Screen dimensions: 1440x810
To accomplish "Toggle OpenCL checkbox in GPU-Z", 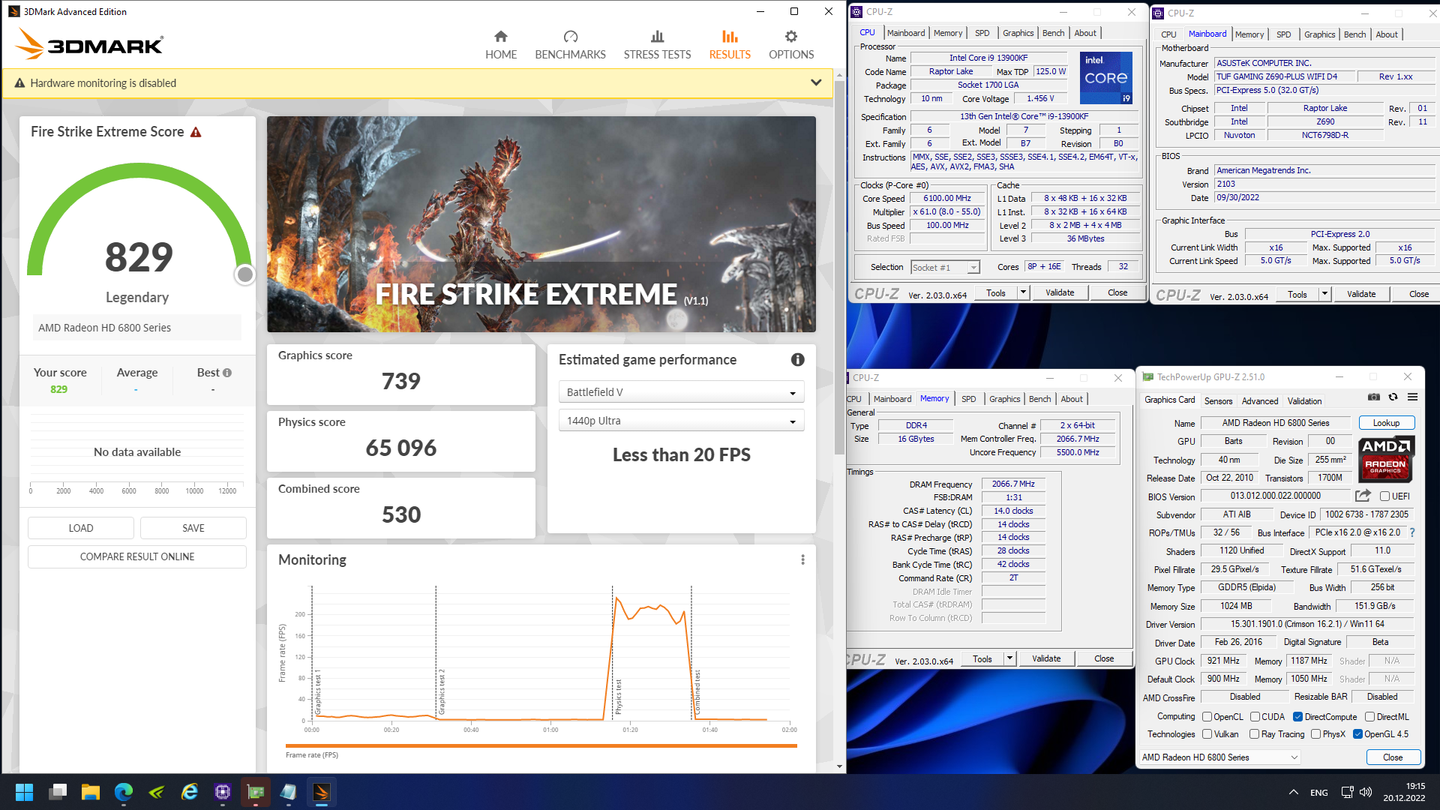I will tap(1207, 717).
